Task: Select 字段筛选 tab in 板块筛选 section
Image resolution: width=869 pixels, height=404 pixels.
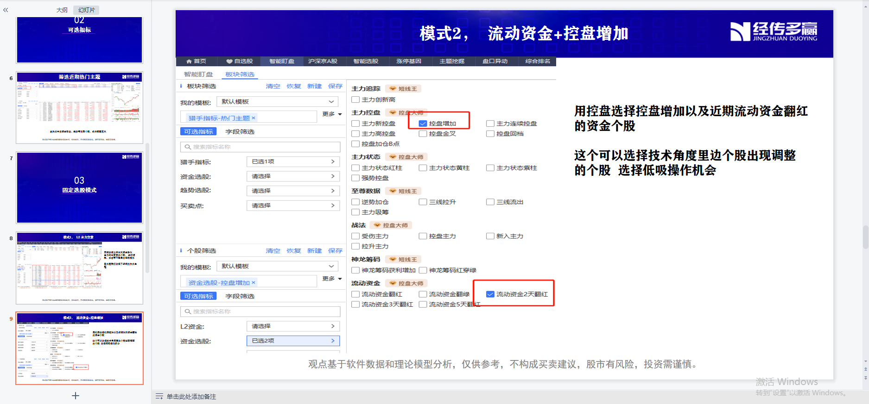Action: [240, 132]
